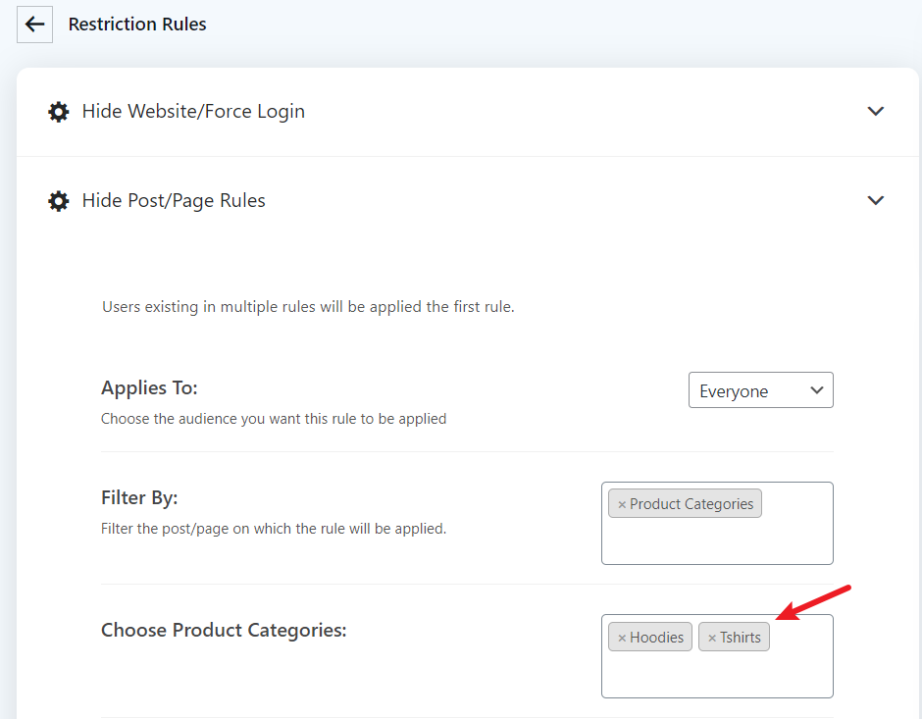Click the back arrow button
922x719 pixels.
(34, 25)
